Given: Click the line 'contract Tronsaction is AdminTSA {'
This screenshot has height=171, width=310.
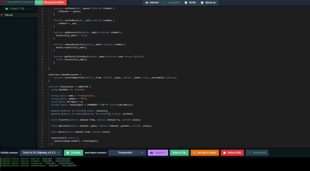Looking at the screenshot, I should [70, 87].
